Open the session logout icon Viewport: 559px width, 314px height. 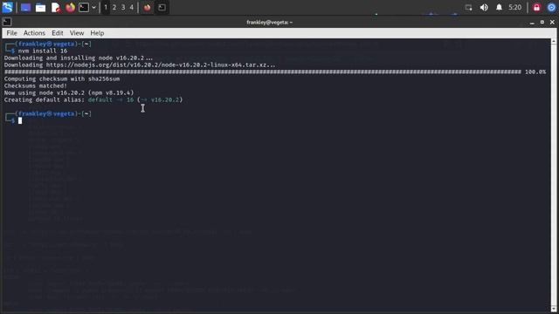click(551, 8)
